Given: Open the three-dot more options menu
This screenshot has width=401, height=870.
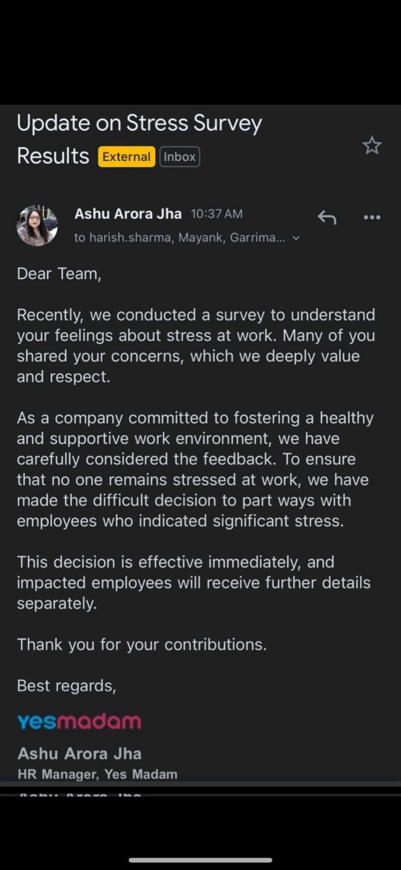Looking at the screenshot, I should click(x=372, y=217).
